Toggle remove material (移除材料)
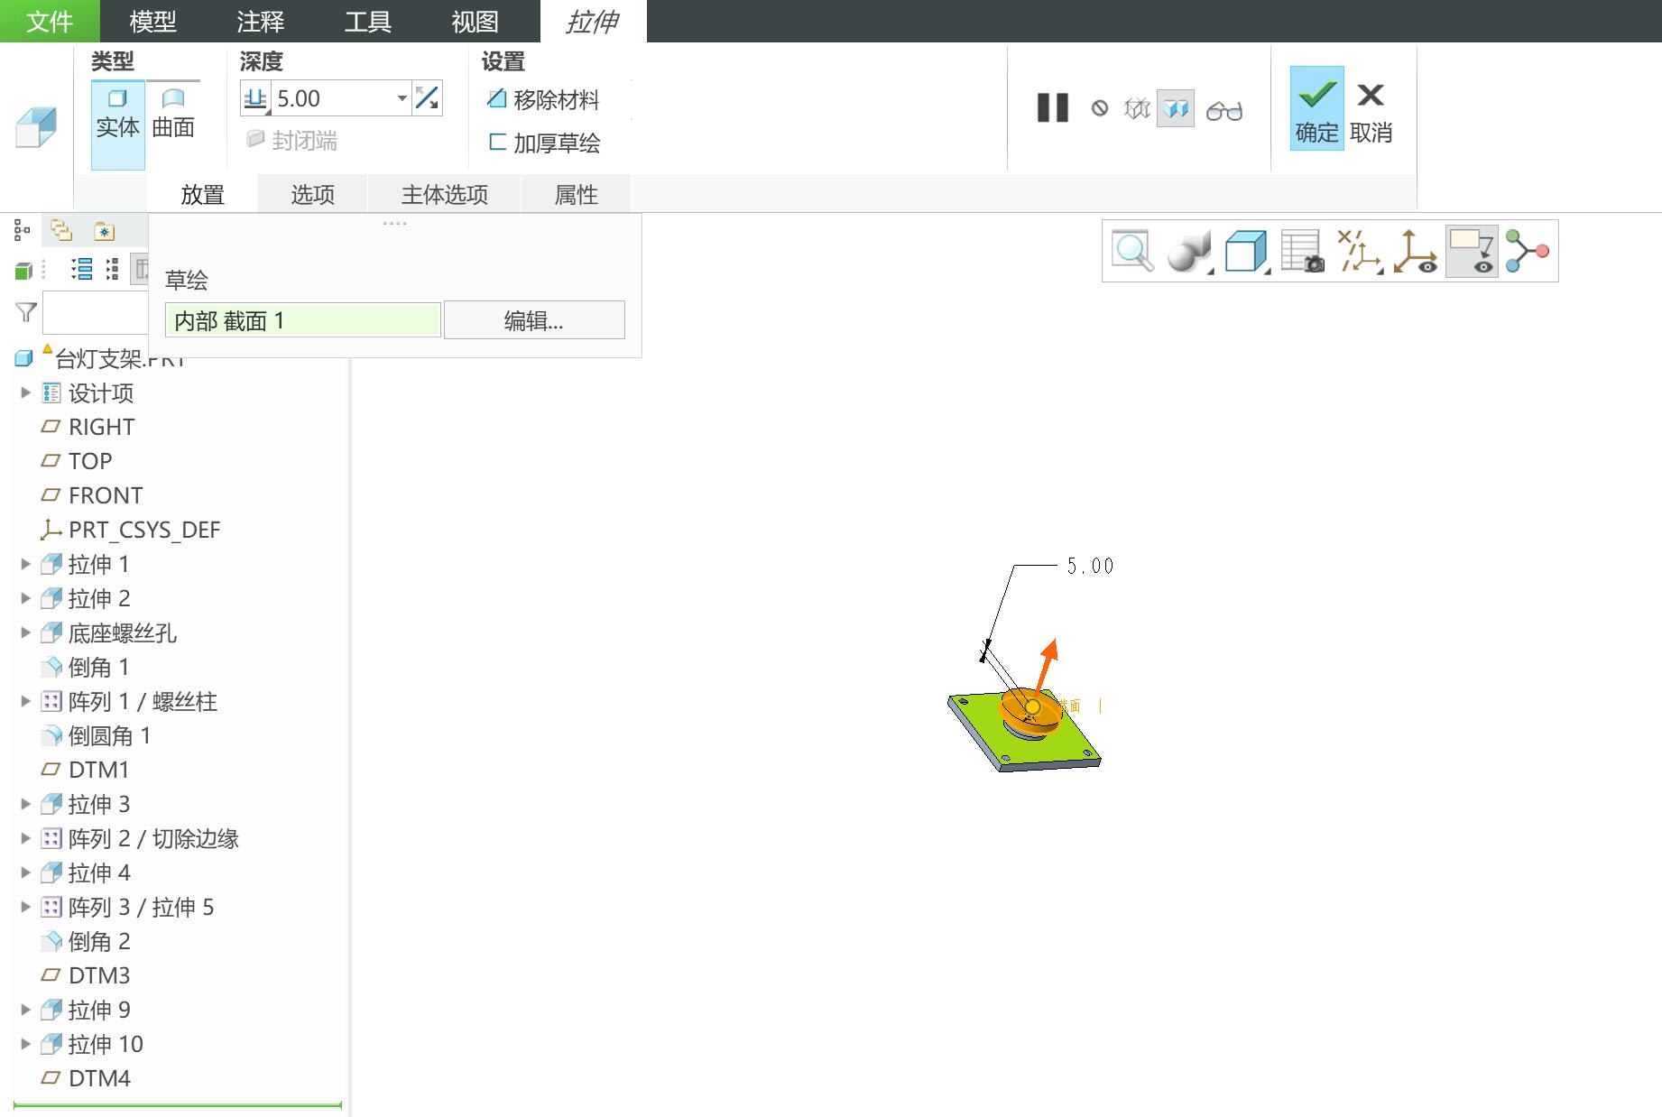Image resolution: width=1662 pixels, height=1117 pixels. [x=543, y=100]
